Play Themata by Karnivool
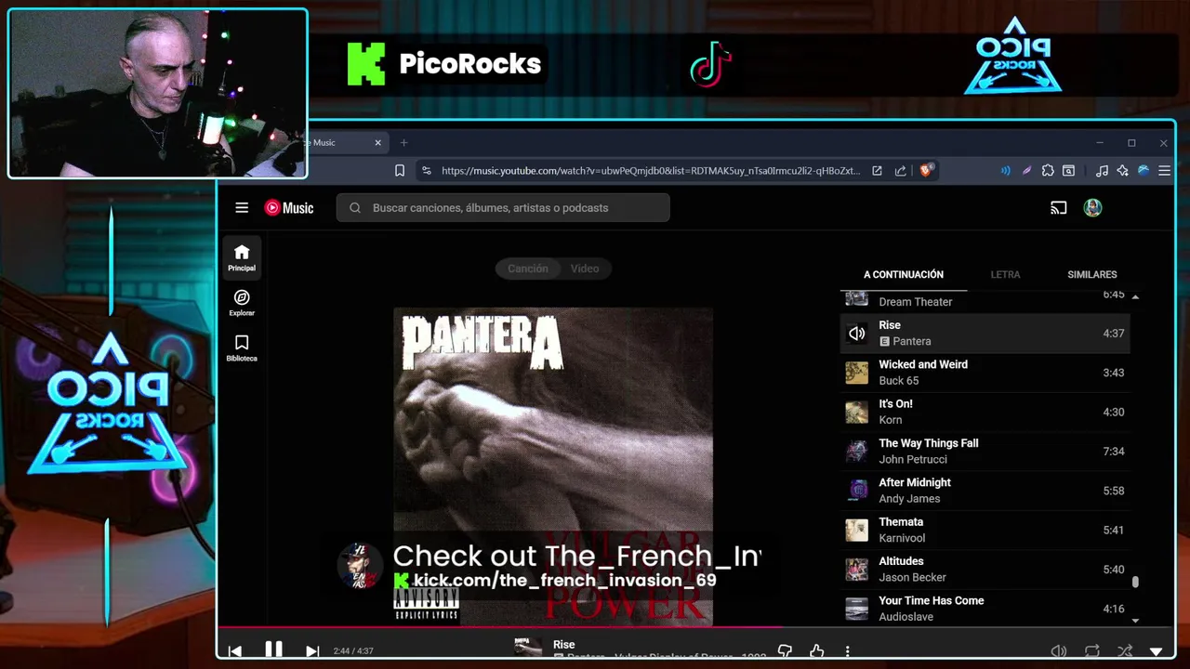Image resolution: width=1190 pixels, height=669 pixels. pyautogui.click(x=985, y=530)
